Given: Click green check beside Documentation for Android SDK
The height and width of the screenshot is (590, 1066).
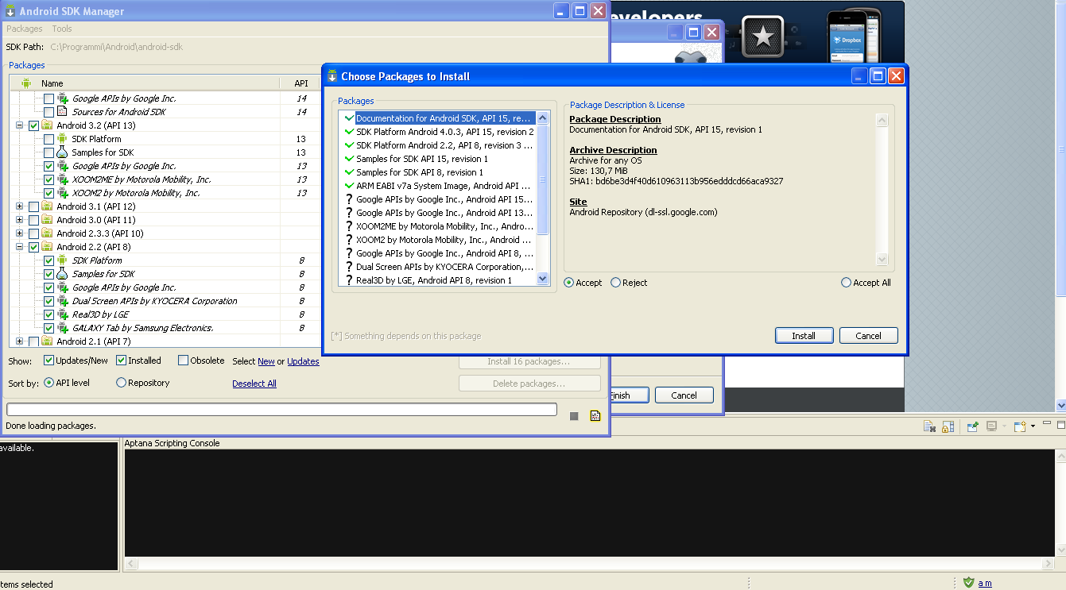Looking at the screenshot, I should coord(349,118).
